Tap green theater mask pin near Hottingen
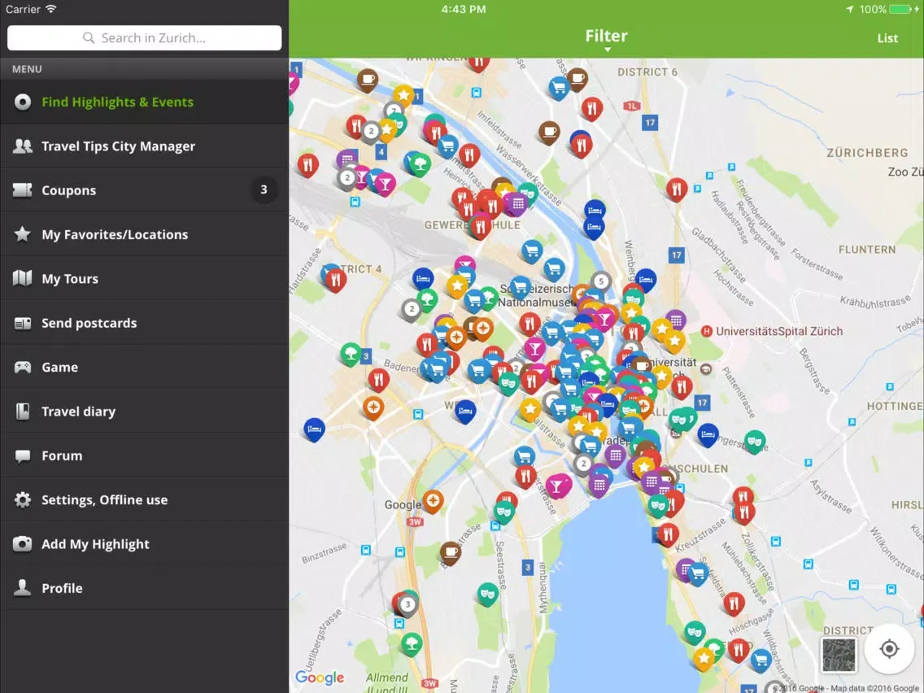Image resolution: width=924 pixels, height=693 pixels. click(754, 442)
